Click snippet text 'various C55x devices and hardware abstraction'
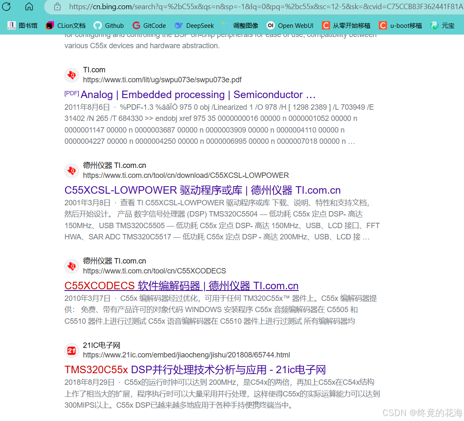This screenshot has height=421, width=464. click(x=142, y=46)
